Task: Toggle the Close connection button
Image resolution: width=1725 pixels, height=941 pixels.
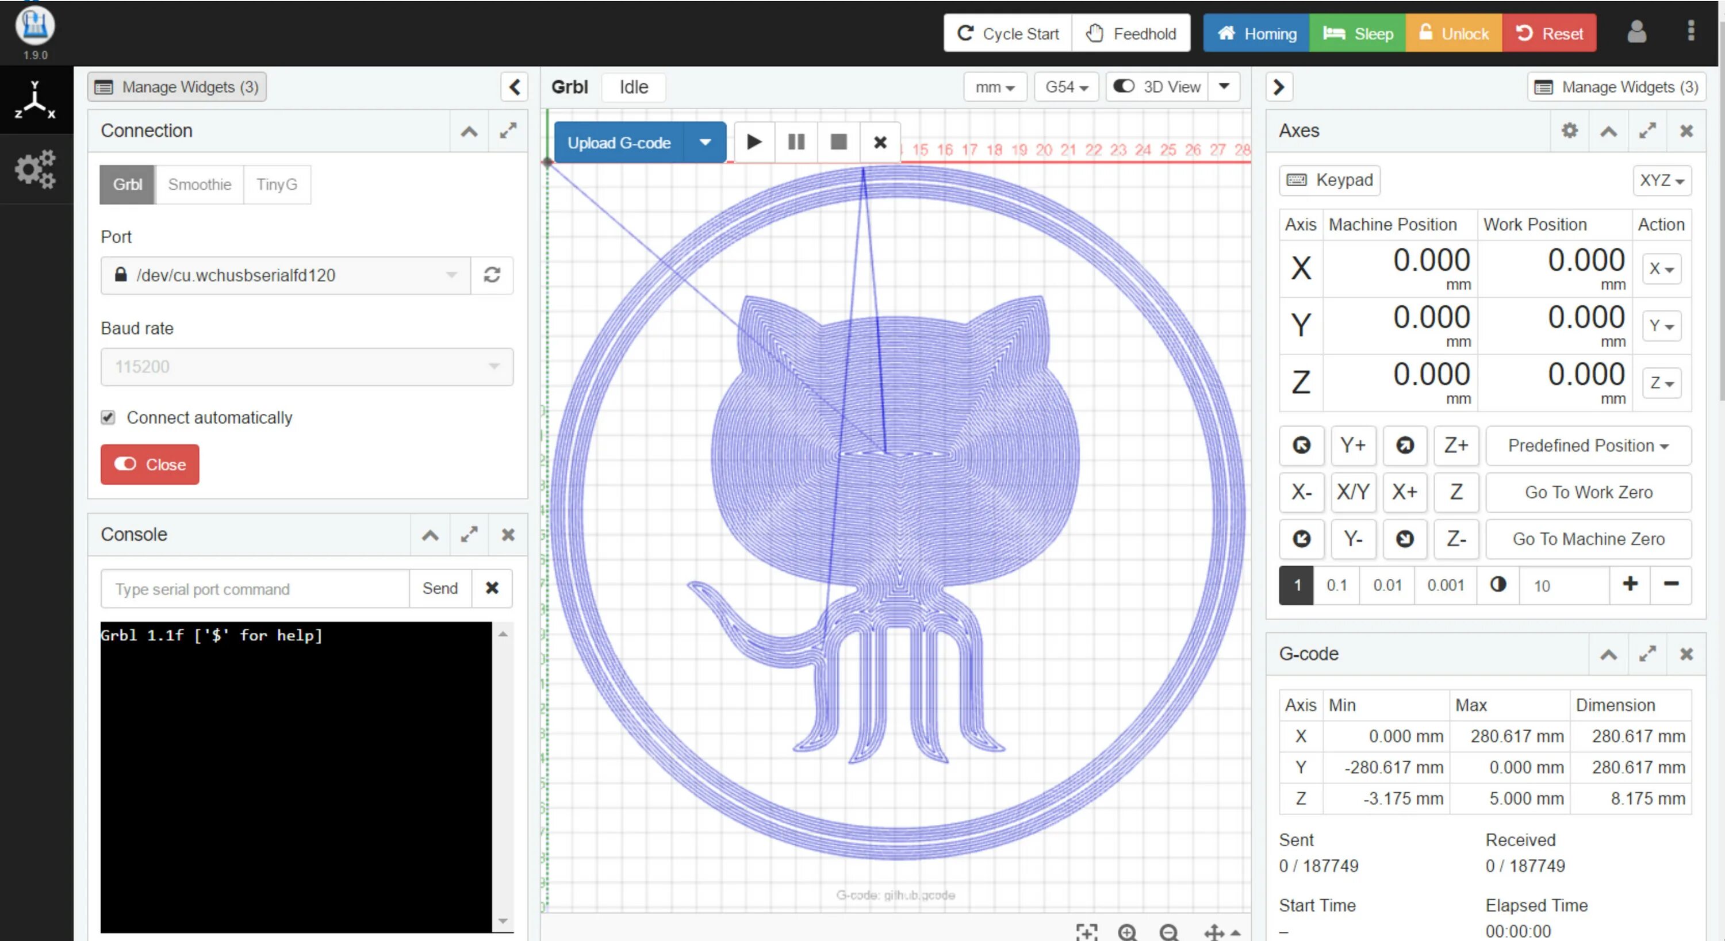Action: coord(150,464)
